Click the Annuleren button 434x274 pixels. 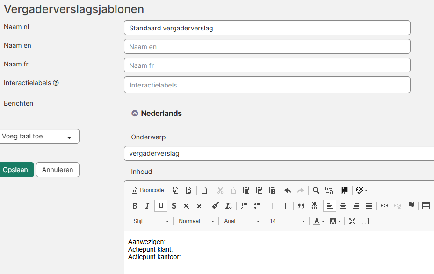pyautogui.click(x=58, y=170)
